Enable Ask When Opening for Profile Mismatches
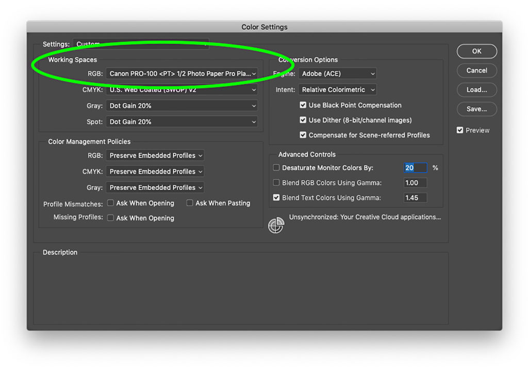The width and height of the screenshot is (528, 375). point(110,203)
